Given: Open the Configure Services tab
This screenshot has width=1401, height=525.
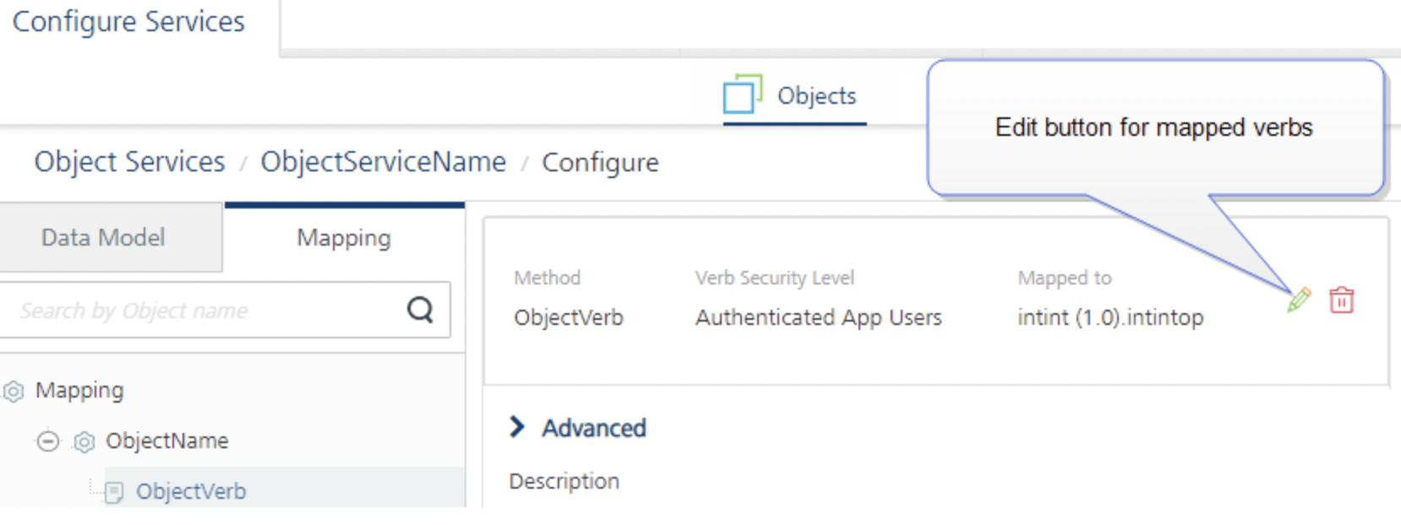Looking at the screenshot, I should [x=128, y=22].
